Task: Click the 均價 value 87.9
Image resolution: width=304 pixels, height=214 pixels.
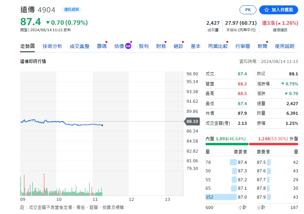Action: [242, 113]
